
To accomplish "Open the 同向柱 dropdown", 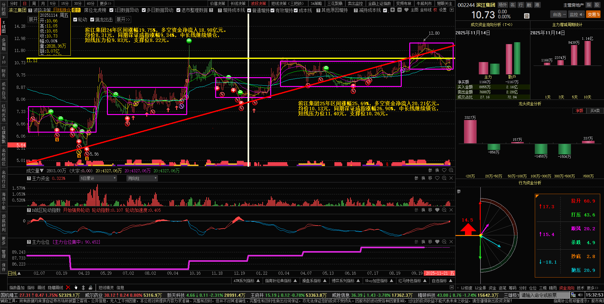I will pos(142,178).
